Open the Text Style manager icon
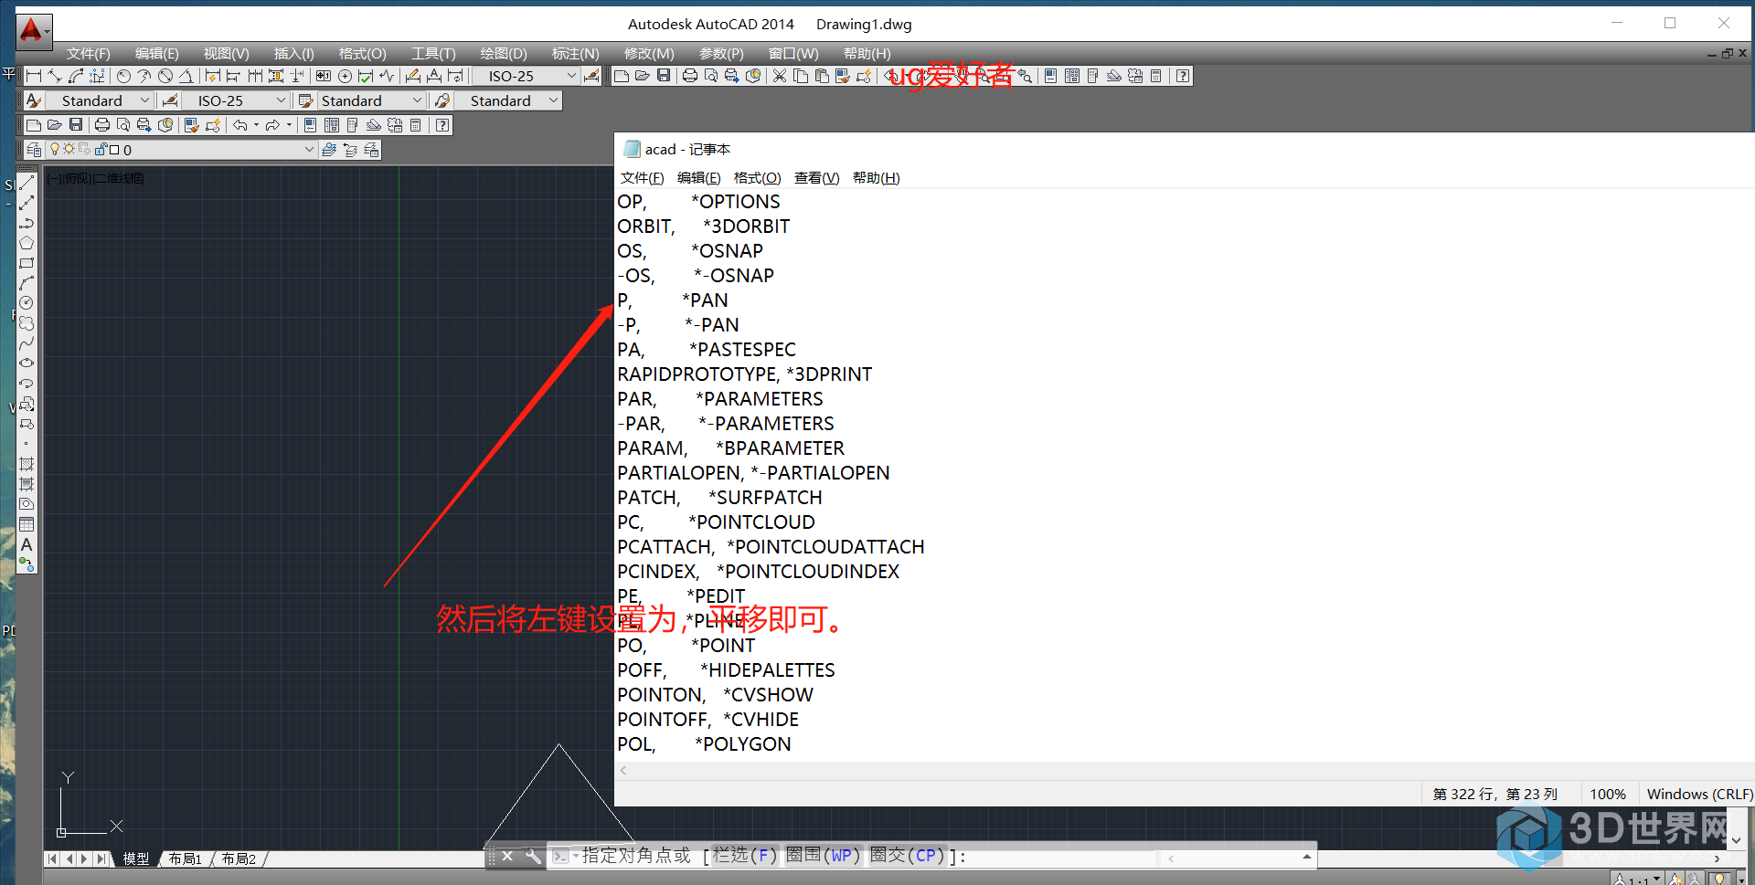The image size is (1755, 885). (34, 100)
